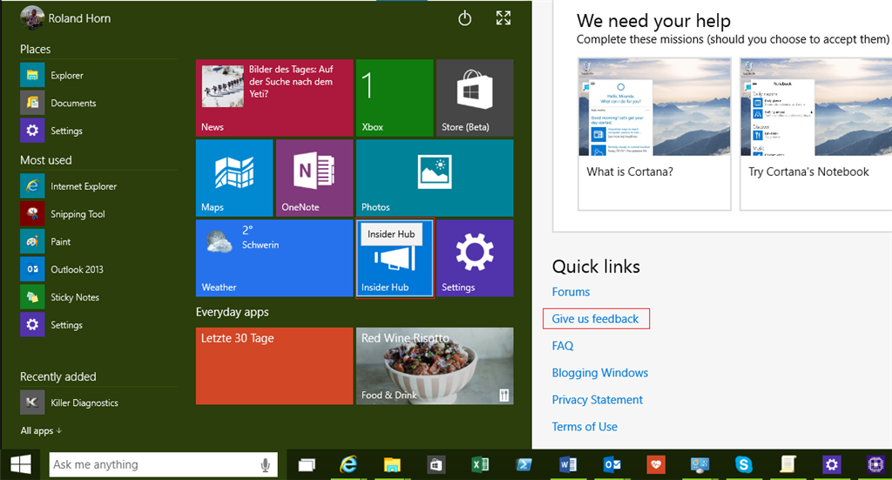This screenshot has width=892, height=480.
Task: Open Blogging Windows link
Action: (600, 373)
